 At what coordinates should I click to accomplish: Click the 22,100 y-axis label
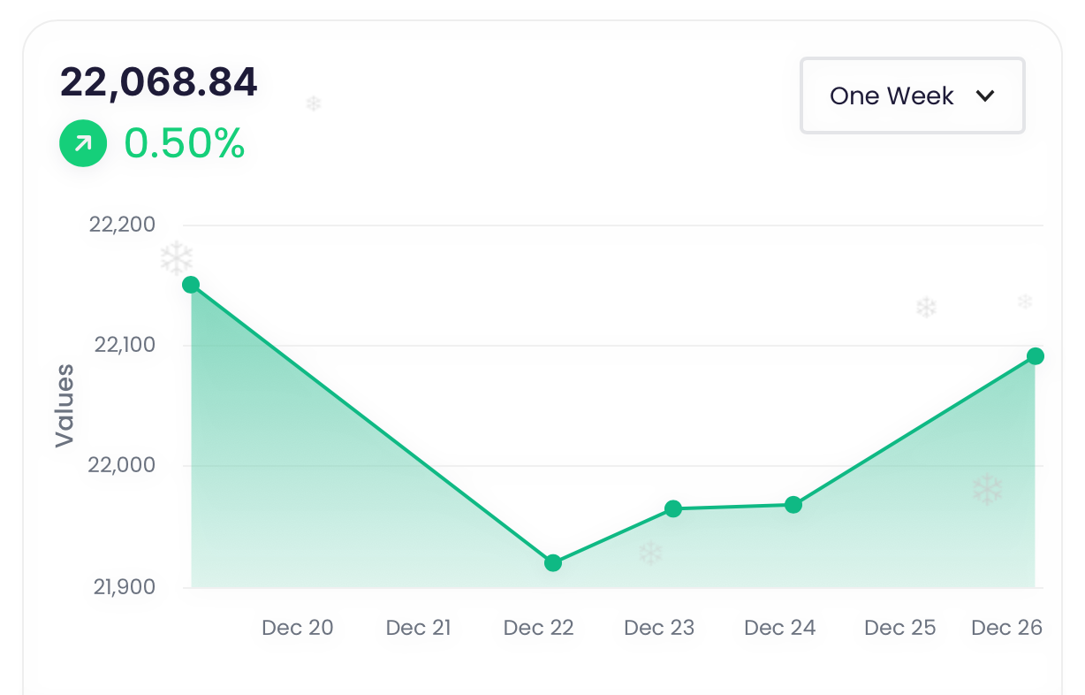[x=124, y=345]
